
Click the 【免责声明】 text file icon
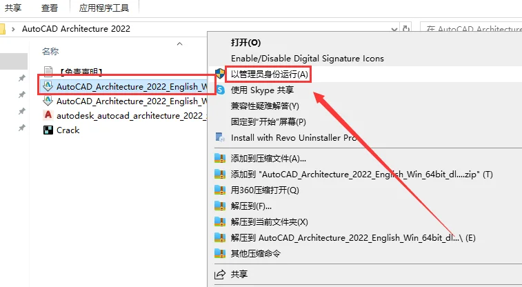48,71
